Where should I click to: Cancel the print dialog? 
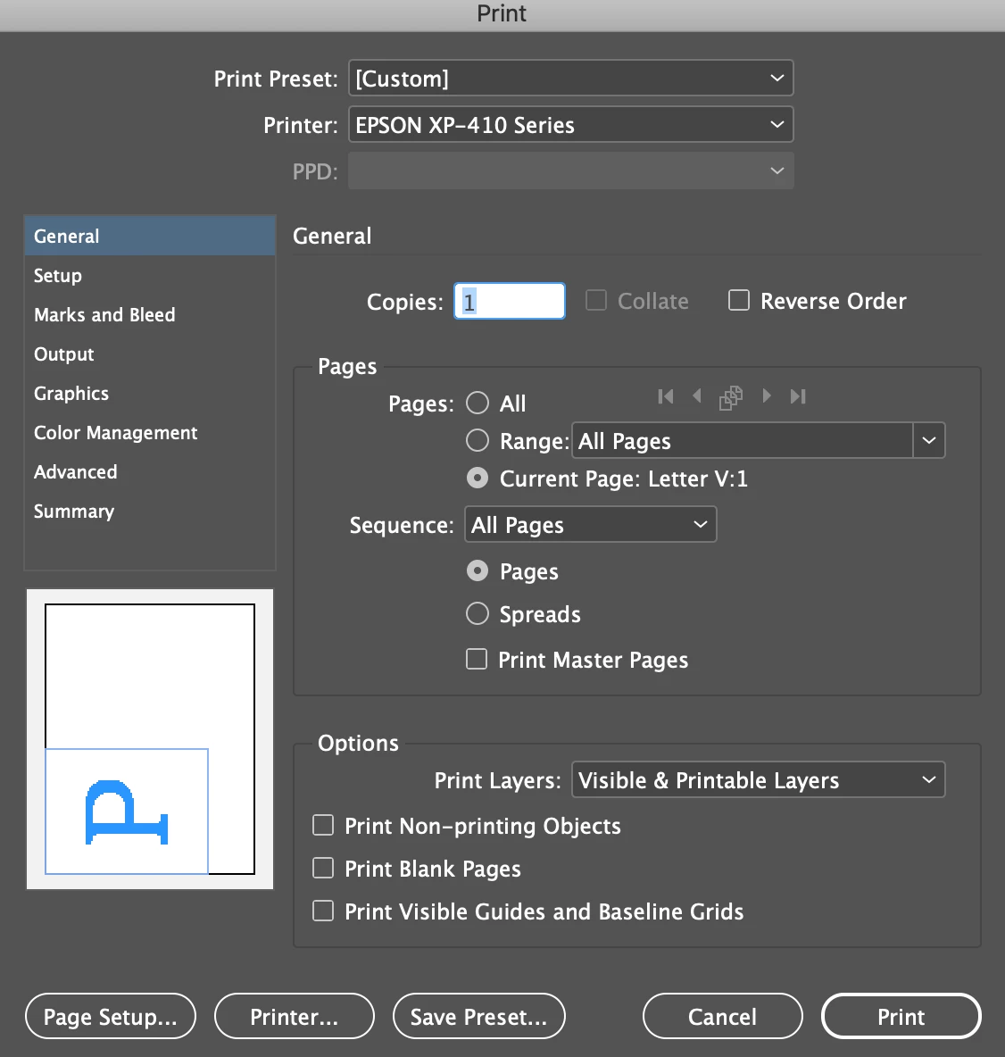point(723,1016)
